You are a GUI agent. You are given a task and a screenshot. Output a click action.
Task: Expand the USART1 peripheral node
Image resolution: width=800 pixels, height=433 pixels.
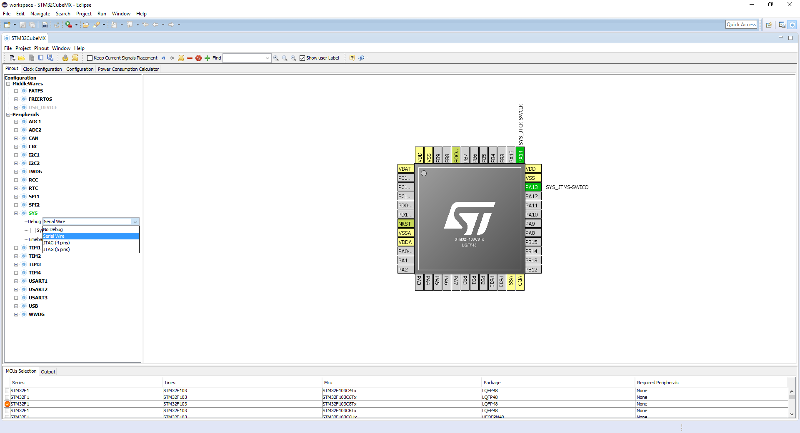(x=16, y=281)
